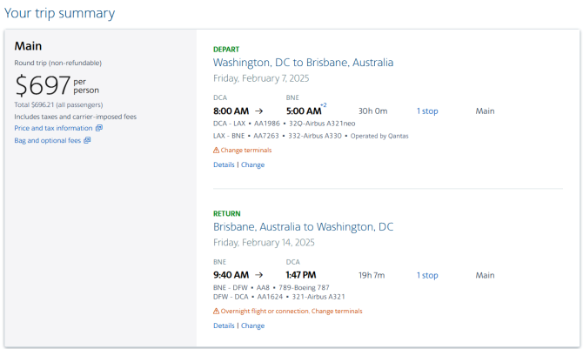Click the 1 stop link for return flight

(427, 275)
